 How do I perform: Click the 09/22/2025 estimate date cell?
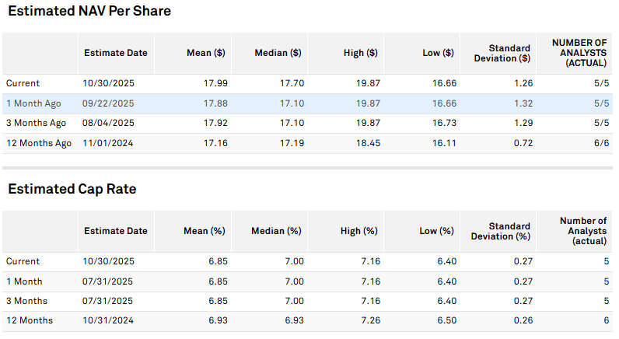coord(107,103)
